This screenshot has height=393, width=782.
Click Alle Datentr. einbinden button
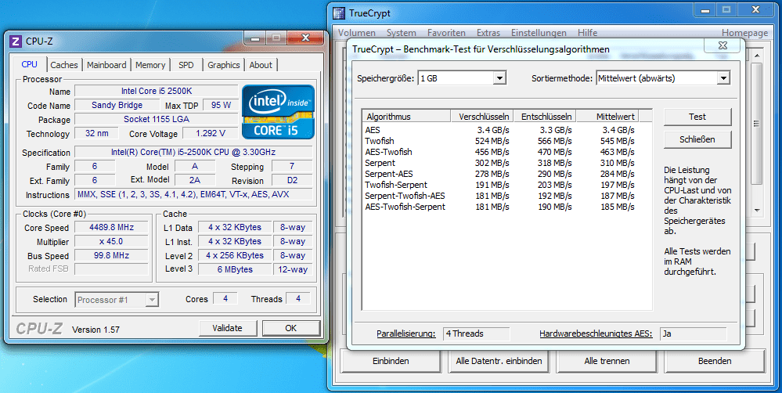coord(499,361)
